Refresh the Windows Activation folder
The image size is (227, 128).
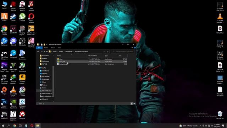pyautogui.click(x=107, y=52)
